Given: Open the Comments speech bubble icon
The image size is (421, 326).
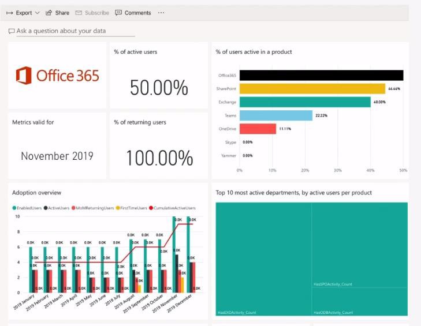Looking at the screenshot, I should [118, 13].
